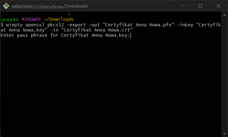228x137 pixels.
Task: Click the "Enter pass phrase" prompt text
Action: [x=24, y=35]
